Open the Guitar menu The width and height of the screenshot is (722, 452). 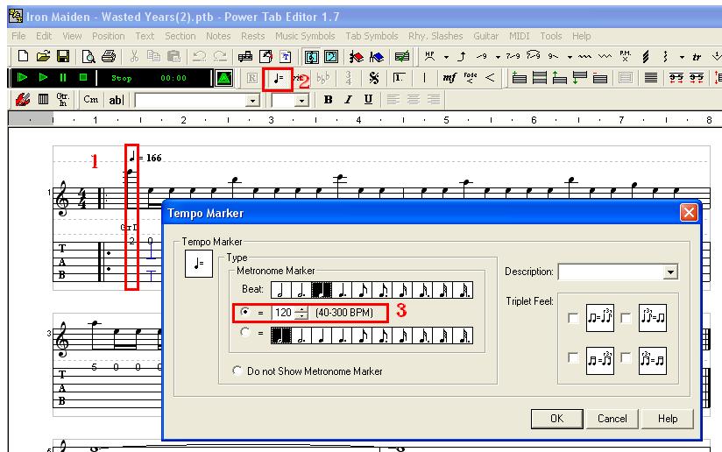(485, 36)
